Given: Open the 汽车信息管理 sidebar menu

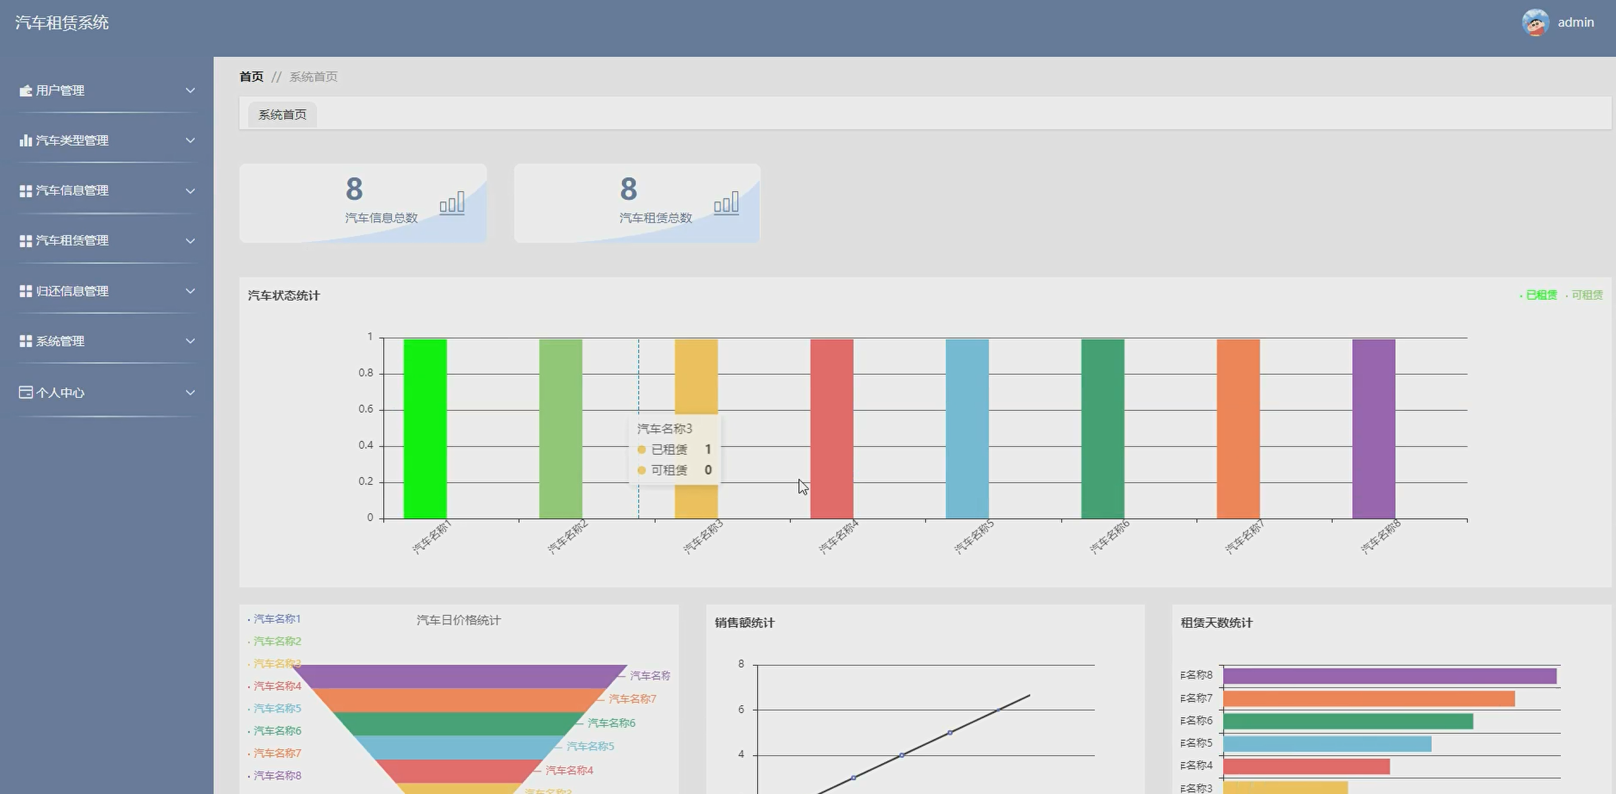Looking at the screenshot, I should 107,191.
